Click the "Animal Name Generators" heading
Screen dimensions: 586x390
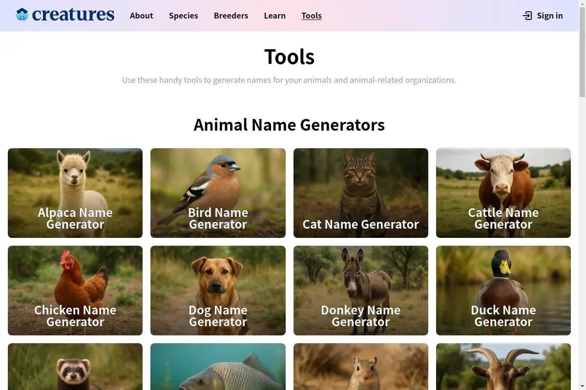click(289, 125)
